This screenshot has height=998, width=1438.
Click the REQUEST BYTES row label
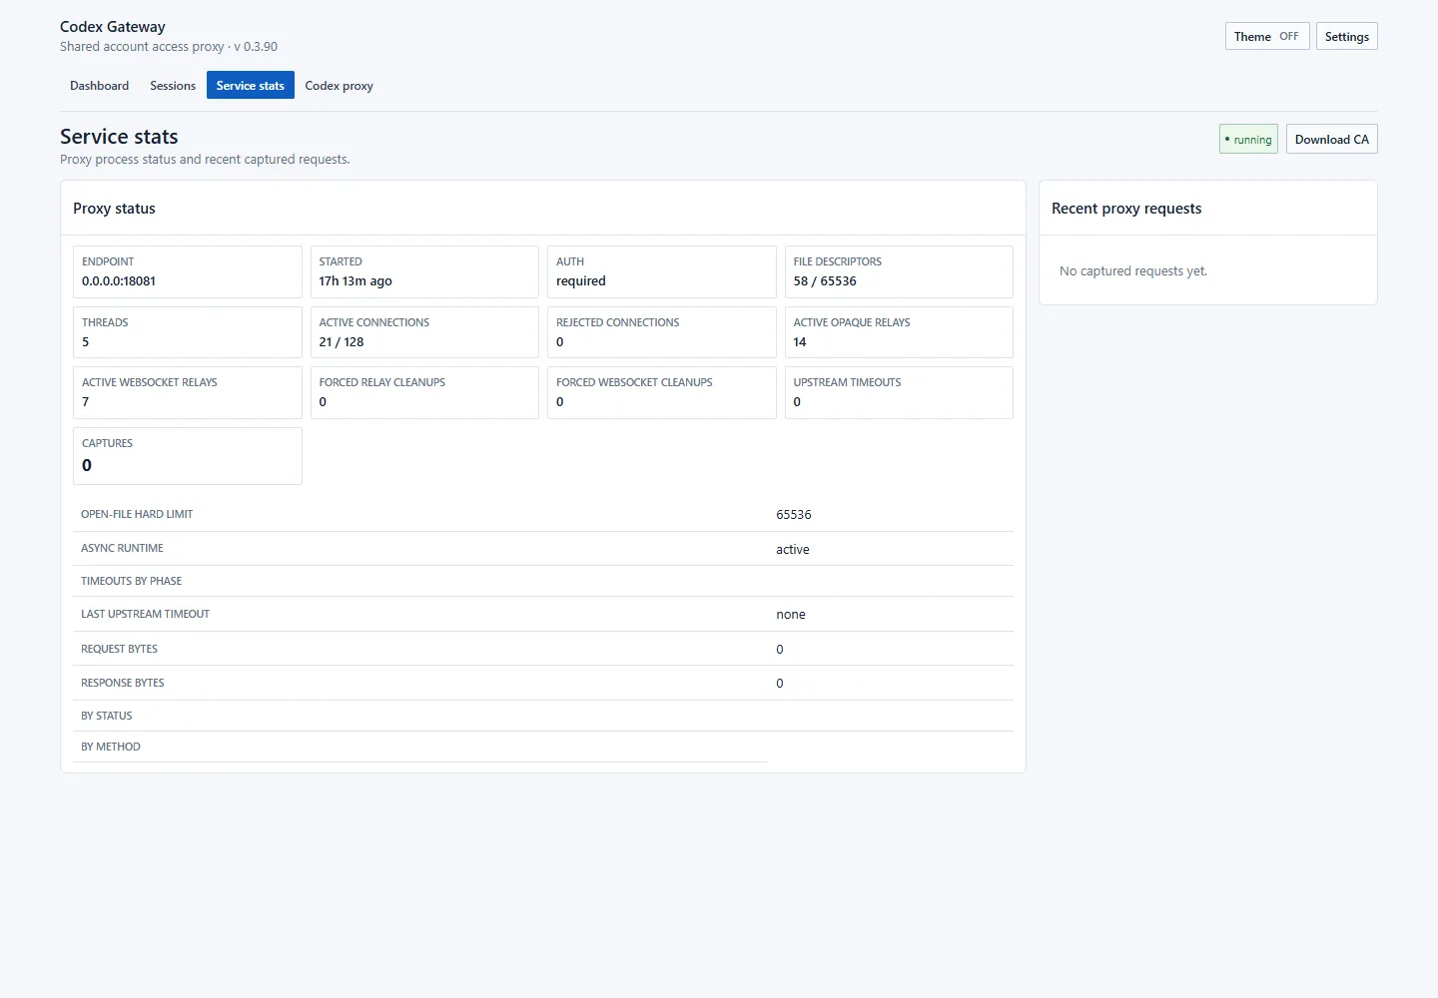coord(119,649)
